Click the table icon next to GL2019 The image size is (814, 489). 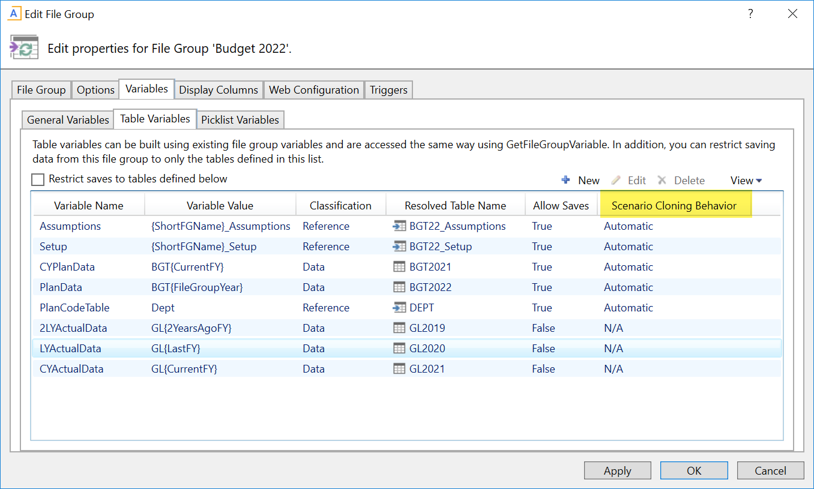399,328
